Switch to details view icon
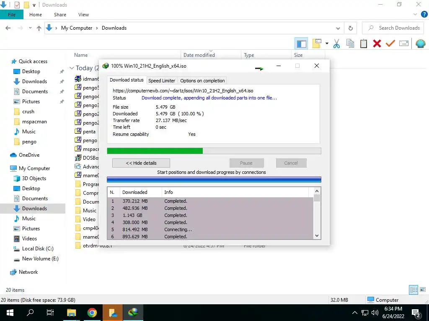429x321 pixels. (x=413, y=290)
